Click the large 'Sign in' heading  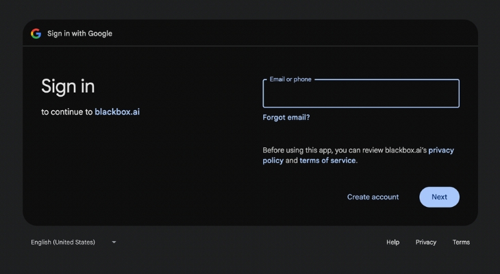coord(68,86)
